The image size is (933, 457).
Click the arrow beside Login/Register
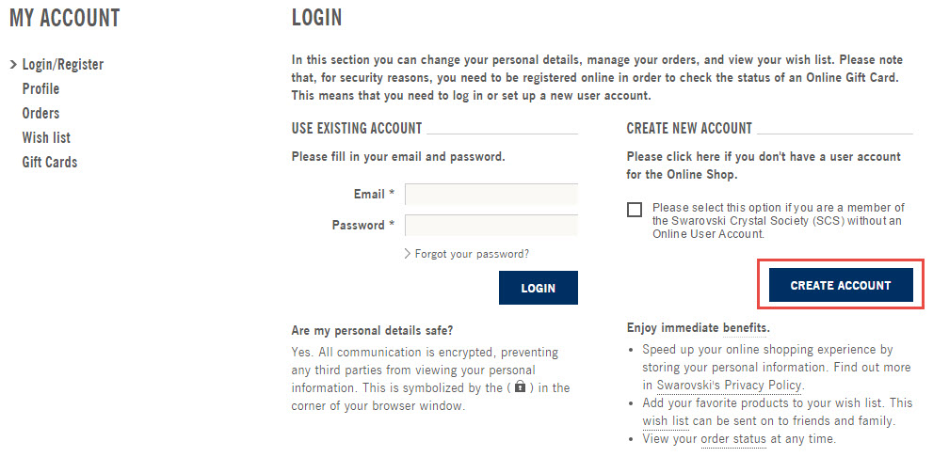pyautogui.click(x=14, y=65)
